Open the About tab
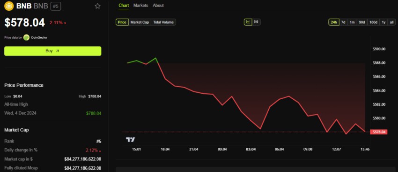The image size is (398, 172). [x=158, y=5]
